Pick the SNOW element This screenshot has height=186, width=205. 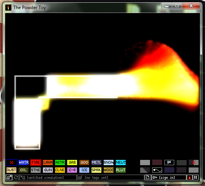click(109, 163)
